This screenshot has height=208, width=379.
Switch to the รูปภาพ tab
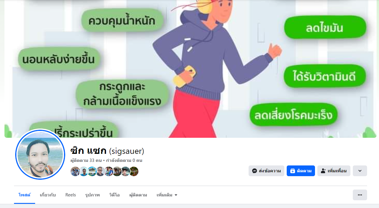tap(92, 195)
